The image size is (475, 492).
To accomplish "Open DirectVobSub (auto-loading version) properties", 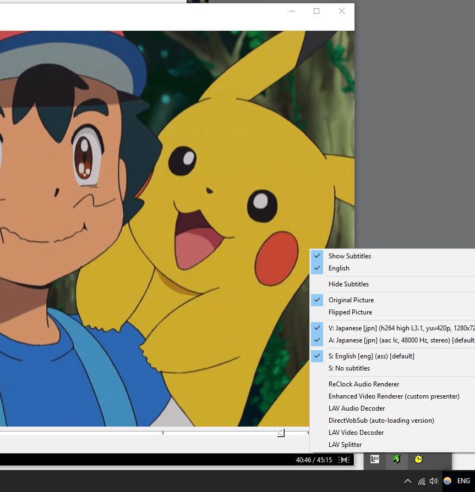I will pos(392,421).
